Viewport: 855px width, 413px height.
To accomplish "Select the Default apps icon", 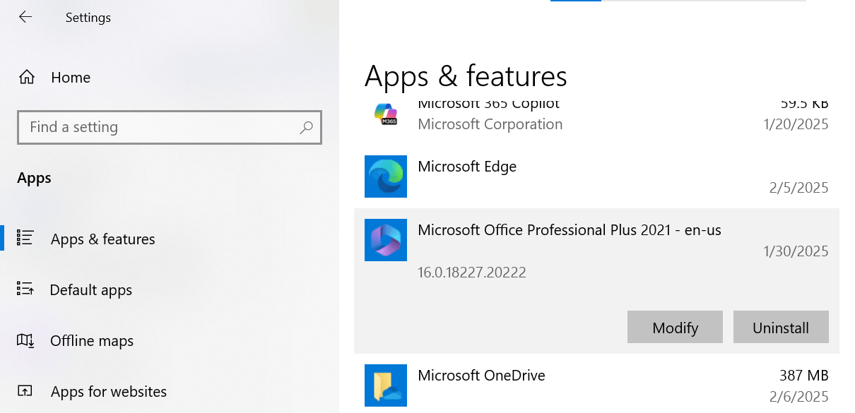I will click(25, 289).
